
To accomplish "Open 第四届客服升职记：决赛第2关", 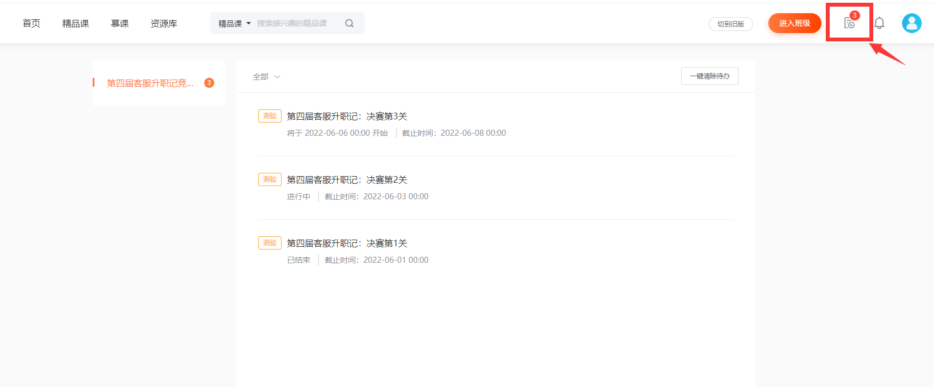I will coord(347,179).
